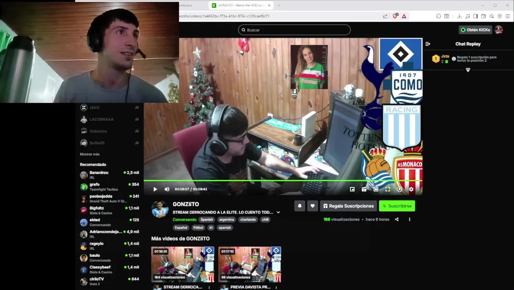
Task: Open cirlioTV recommended channel
Action: pyautogui.click(x=109, y=281)
